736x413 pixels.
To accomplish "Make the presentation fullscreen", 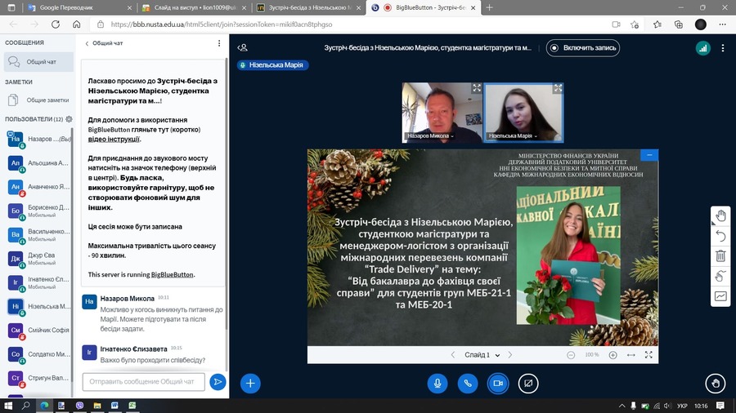I will click(648, 355).
